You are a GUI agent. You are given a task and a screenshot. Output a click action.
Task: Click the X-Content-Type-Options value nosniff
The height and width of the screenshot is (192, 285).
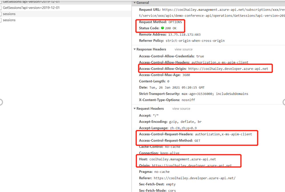pos(188,100)
